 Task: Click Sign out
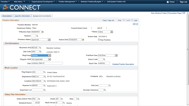pyautogui.click(x=183, y=2)
